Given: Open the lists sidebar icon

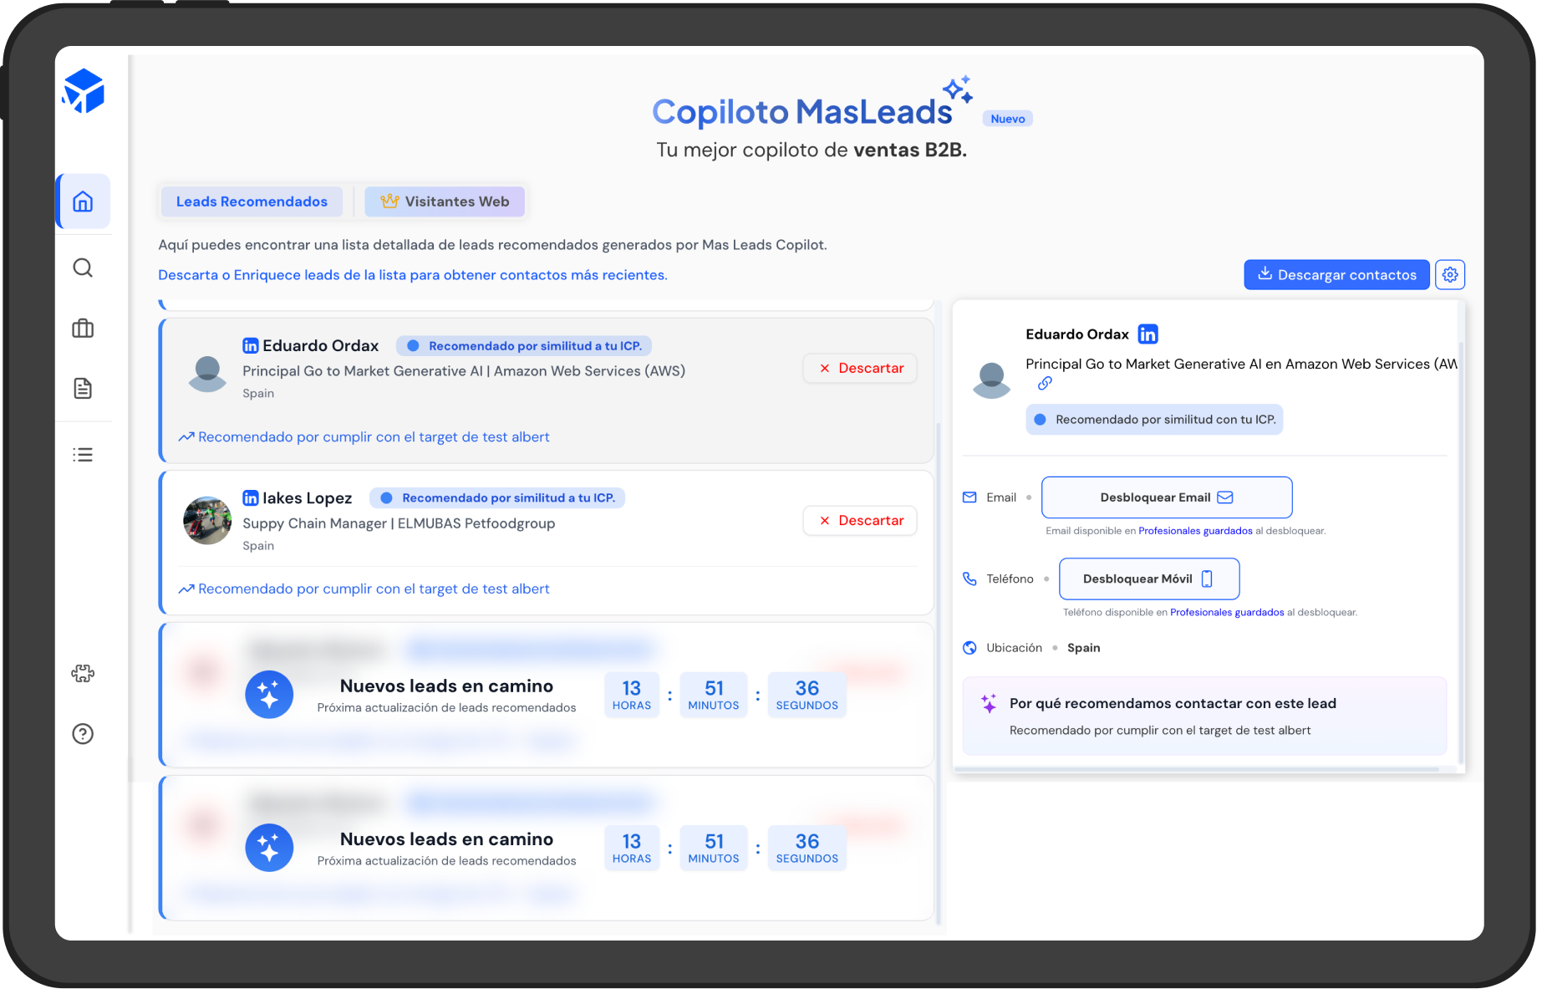Looking at the screenshot, I should pos(83,455).
